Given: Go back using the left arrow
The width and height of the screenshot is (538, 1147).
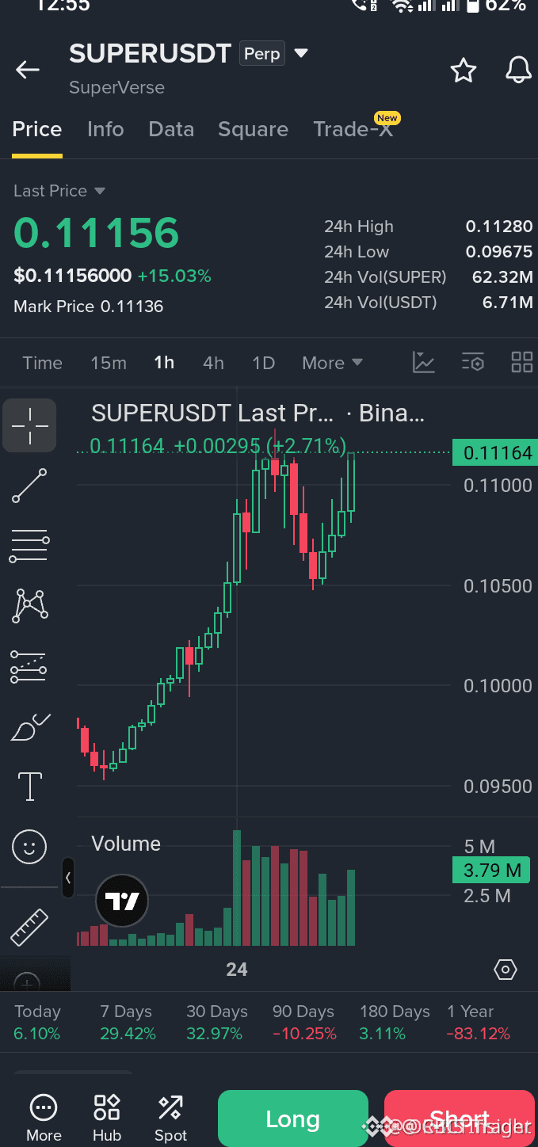Looking at the screenshot, I should coord(28,70).
